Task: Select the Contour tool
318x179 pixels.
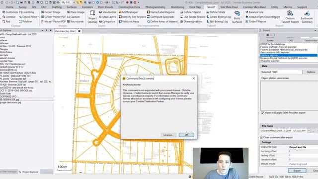Action: click(9, 17)
